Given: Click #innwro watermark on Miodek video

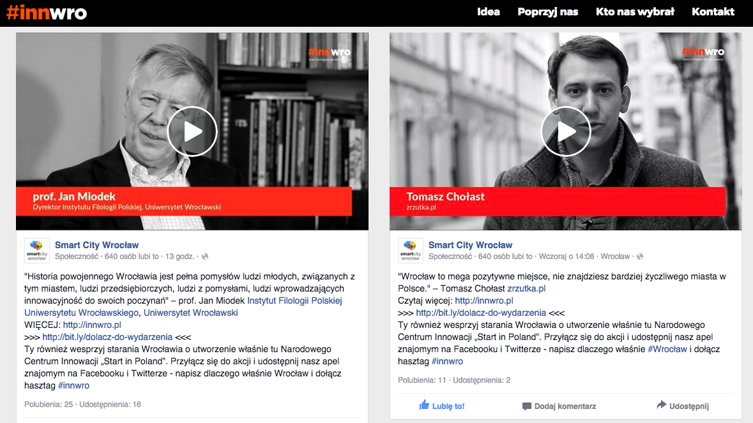Looking at the screenshot, I should (x=330, y=52).
